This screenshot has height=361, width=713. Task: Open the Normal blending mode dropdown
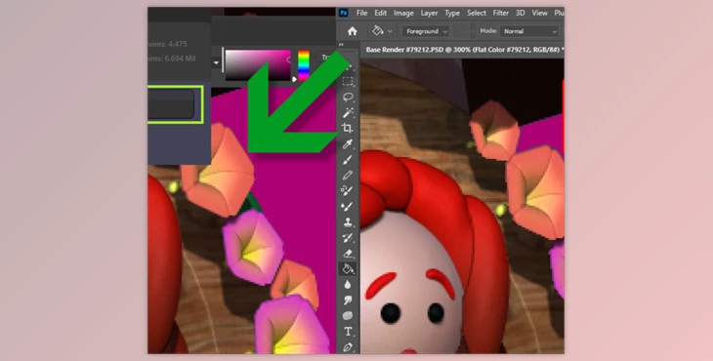529,31
